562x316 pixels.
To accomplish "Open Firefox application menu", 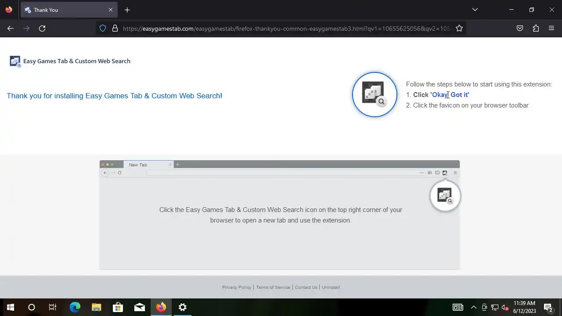I will (x=551, y=28).
